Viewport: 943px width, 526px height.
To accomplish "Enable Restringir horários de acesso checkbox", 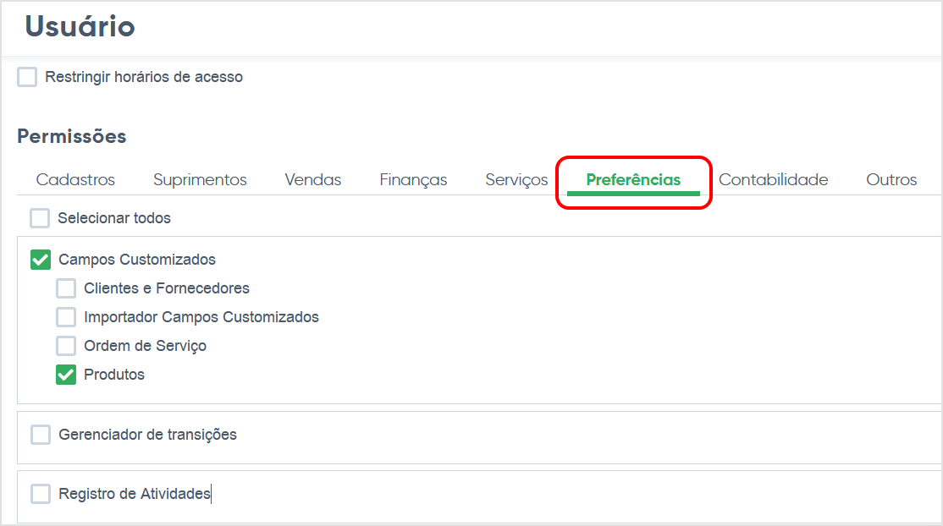I will pos(27,77).
